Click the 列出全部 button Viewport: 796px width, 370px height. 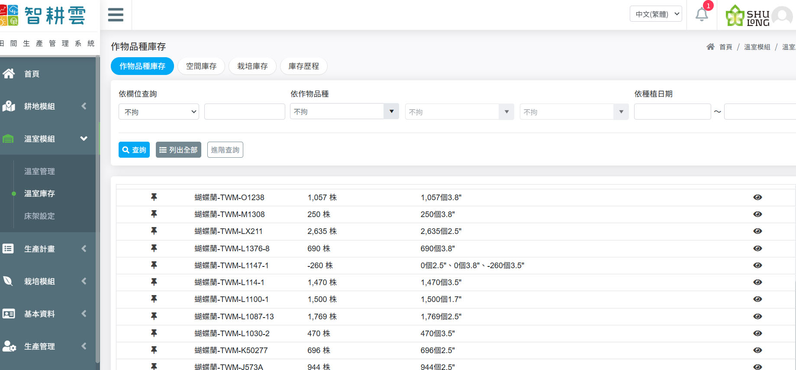coord(178,150)
